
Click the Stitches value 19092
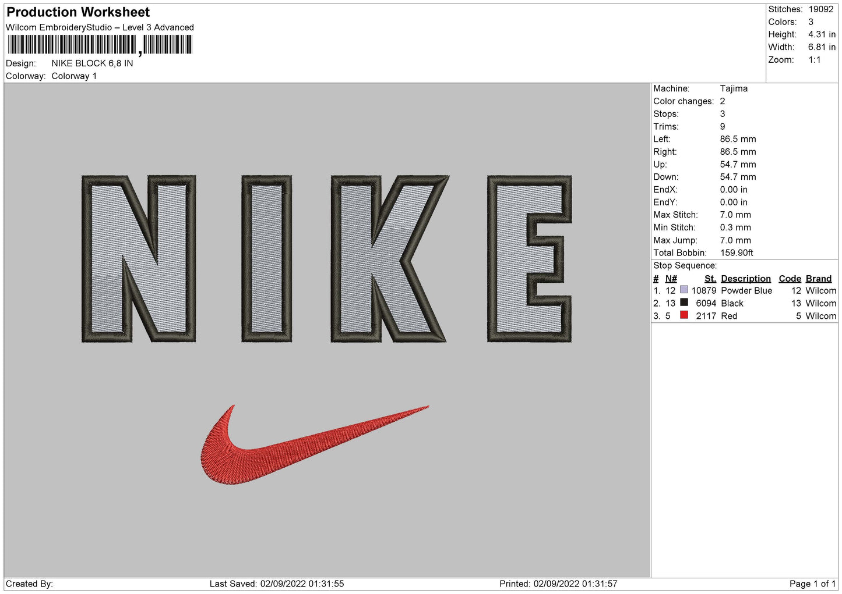[820, 9]
